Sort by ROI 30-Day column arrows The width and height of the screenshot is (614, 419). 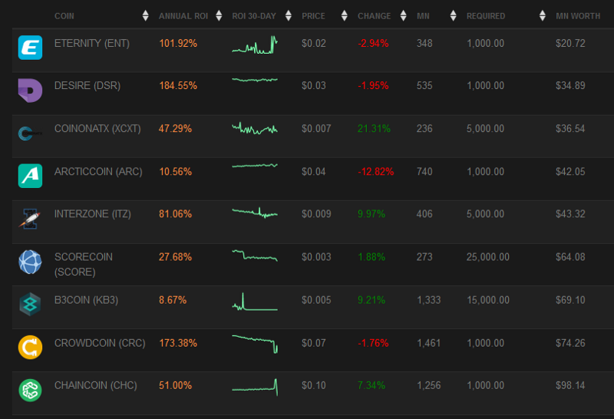pos(289,16)
